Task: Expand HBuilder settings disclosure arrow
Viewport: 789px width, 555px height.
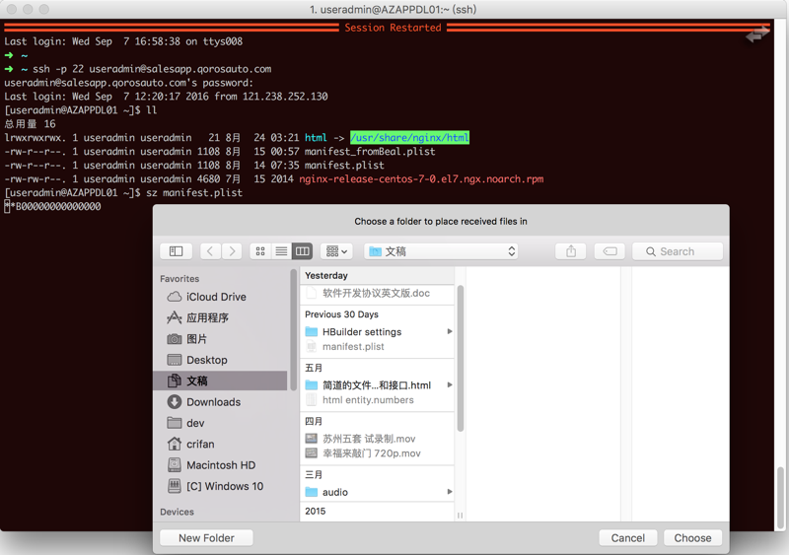Action: coord(450,331)
